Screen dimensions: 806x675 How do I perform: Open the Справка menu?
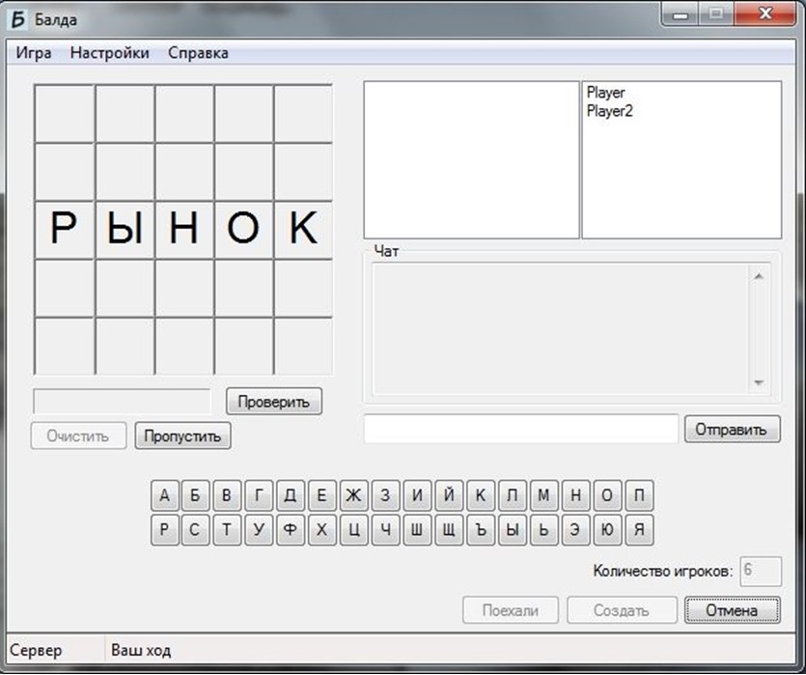coord(198,53)
